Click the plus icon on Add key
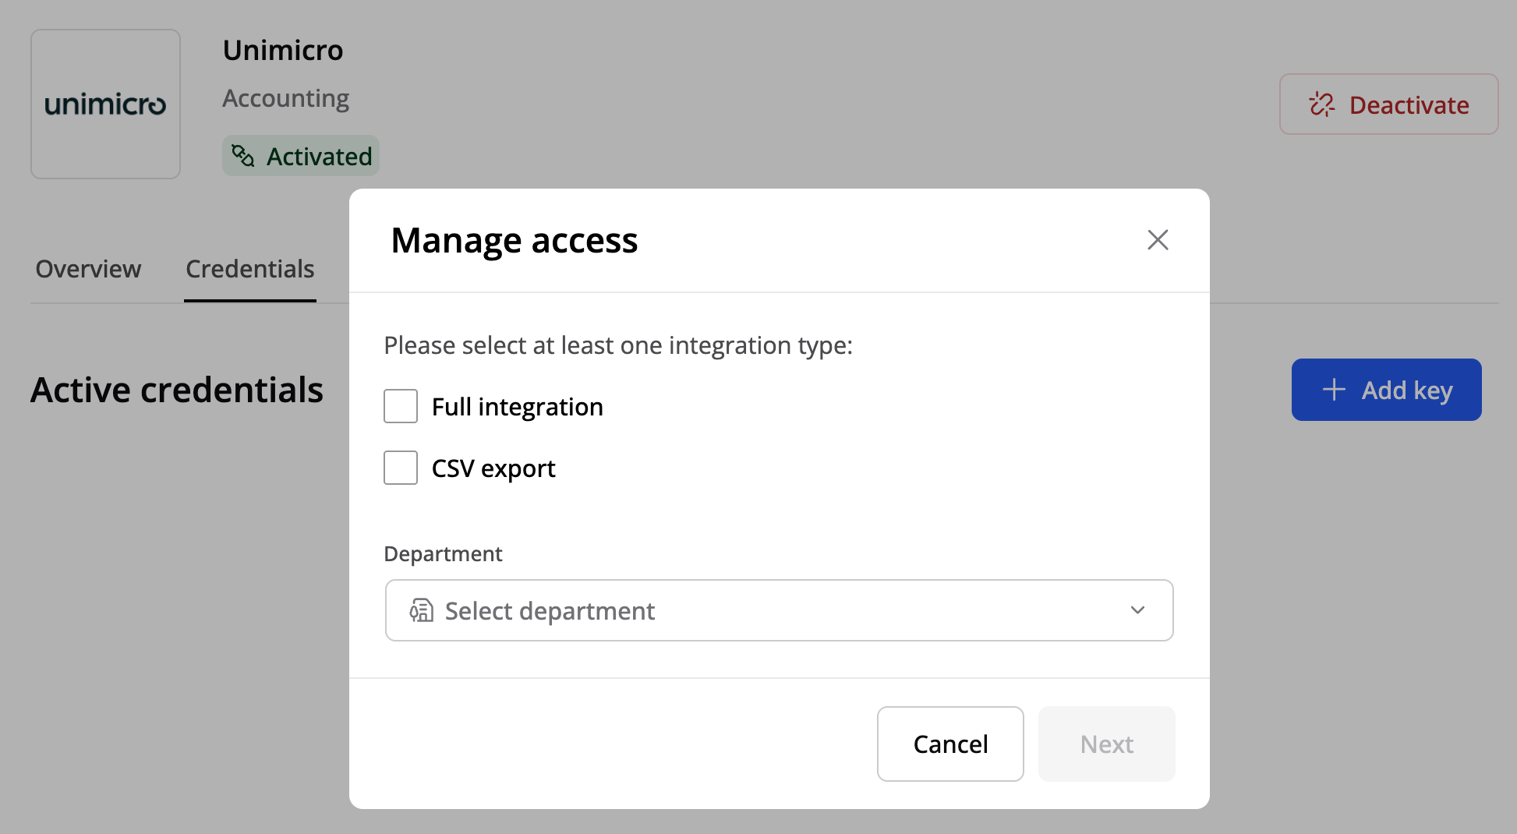 [1334, 390]
